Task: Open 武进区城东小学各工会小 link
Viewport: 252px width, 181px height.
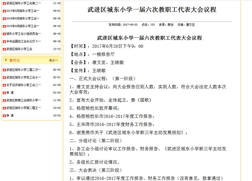Action: point(23,77)
